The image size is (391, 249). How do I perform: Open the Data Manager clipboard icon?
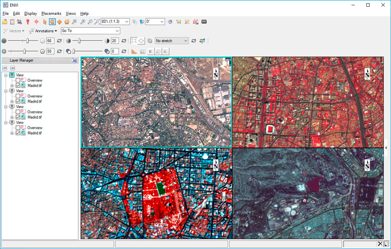(12, 22)
